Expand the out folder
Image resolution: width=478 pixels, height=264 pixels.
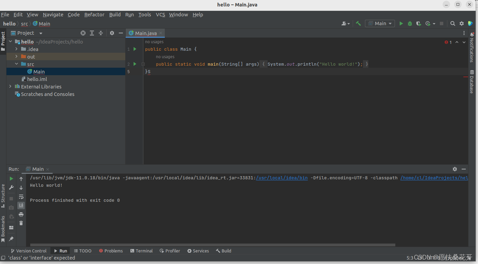pyautogui.click(x=16, y=56)
